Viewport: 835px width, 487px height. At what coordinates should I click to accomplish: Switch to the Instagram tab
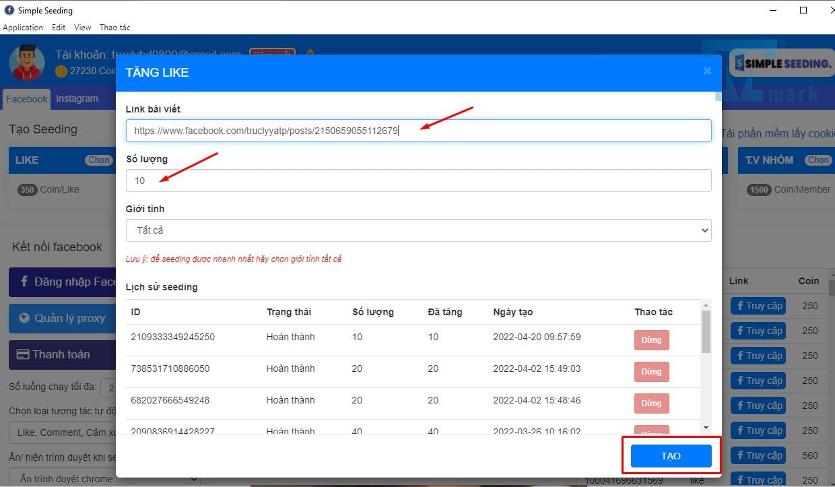[x=77, y=98]
